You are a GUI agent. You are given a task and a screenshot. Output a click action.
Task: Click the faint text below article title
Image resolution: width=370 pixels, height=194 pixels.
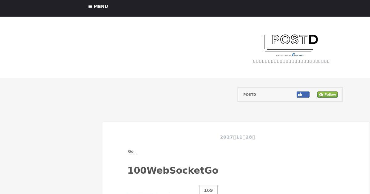149,193
